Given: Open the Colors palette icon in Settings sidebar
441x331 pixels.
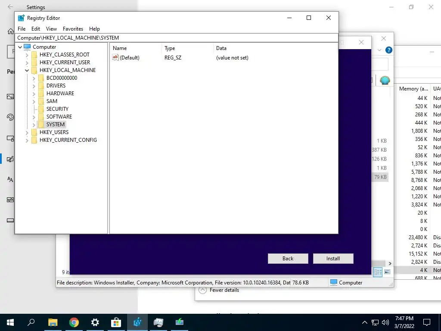Looking at the screenshot, I should (x=10, y=117).
